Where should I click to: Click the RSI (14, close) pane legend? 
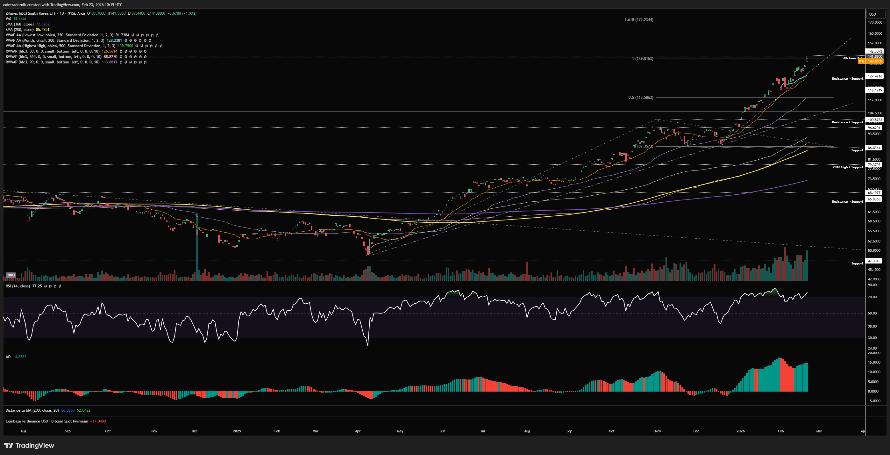click(18, 286)
